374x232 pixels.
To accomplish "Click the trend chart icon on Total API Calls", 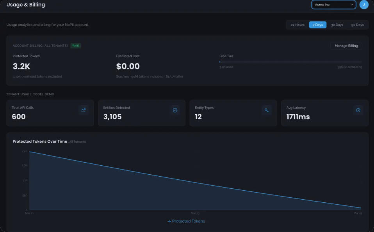I will [84, 110].
